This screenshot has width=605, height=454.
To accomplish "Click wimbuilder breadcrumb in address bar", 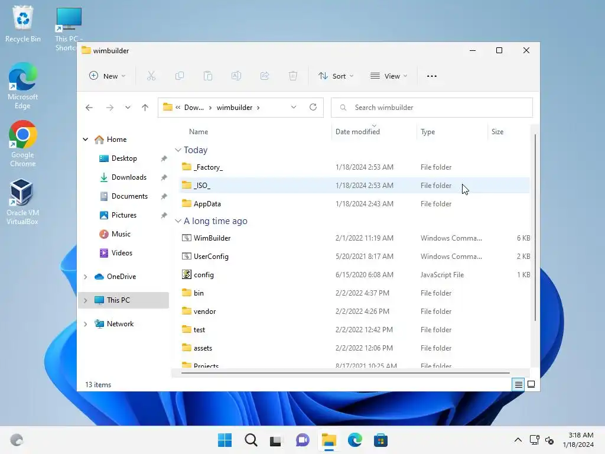I will tap(235, 108).
